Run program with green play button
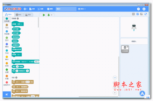Screen dimensions: 153x101 [x=44, y=15]
